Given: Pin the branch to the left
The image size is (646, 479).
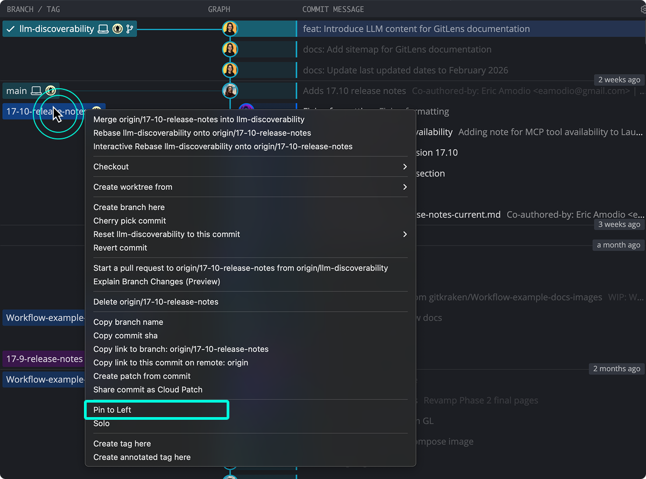Looking at the screenshot, I should 156,410.
